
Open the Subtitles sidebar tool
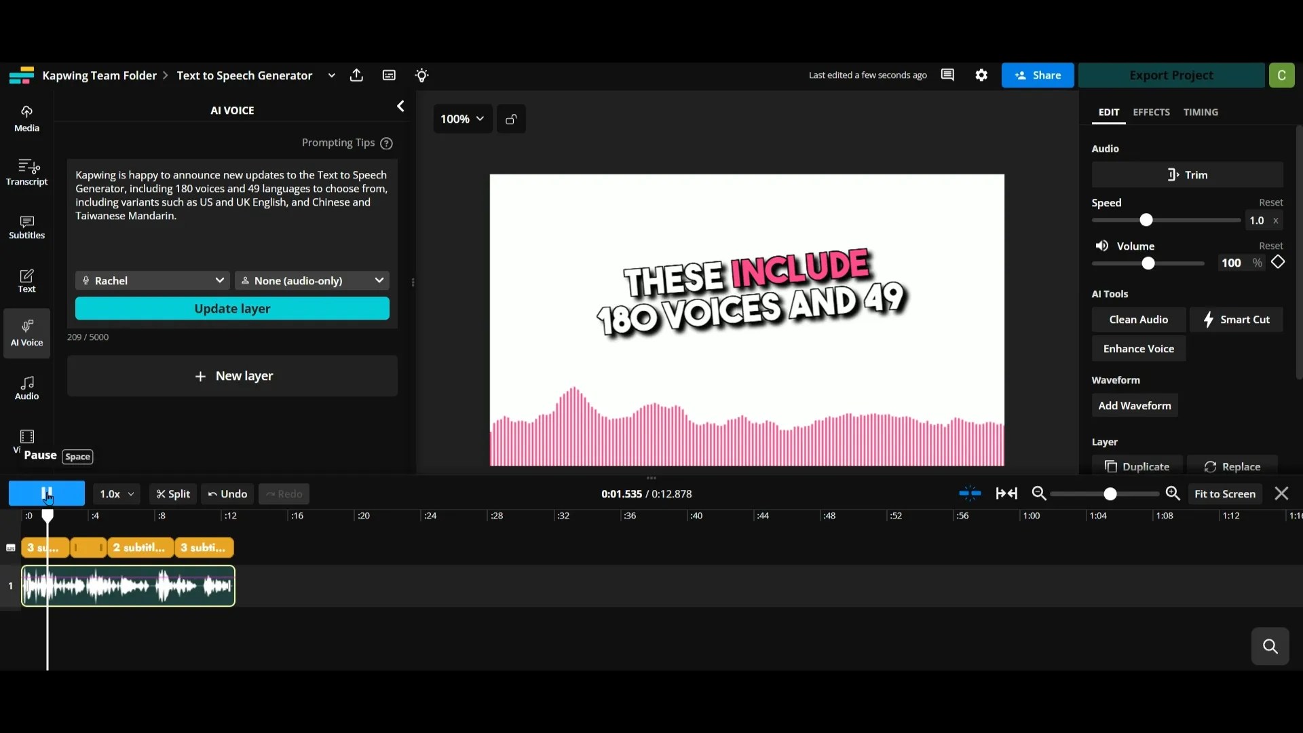click(x=26, y=227)
